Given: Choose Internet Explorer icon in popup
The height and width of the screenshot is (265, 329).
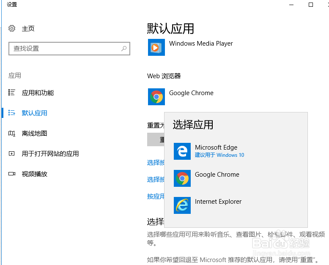Looking at the screenshot, I should click(x=182, y=205).
